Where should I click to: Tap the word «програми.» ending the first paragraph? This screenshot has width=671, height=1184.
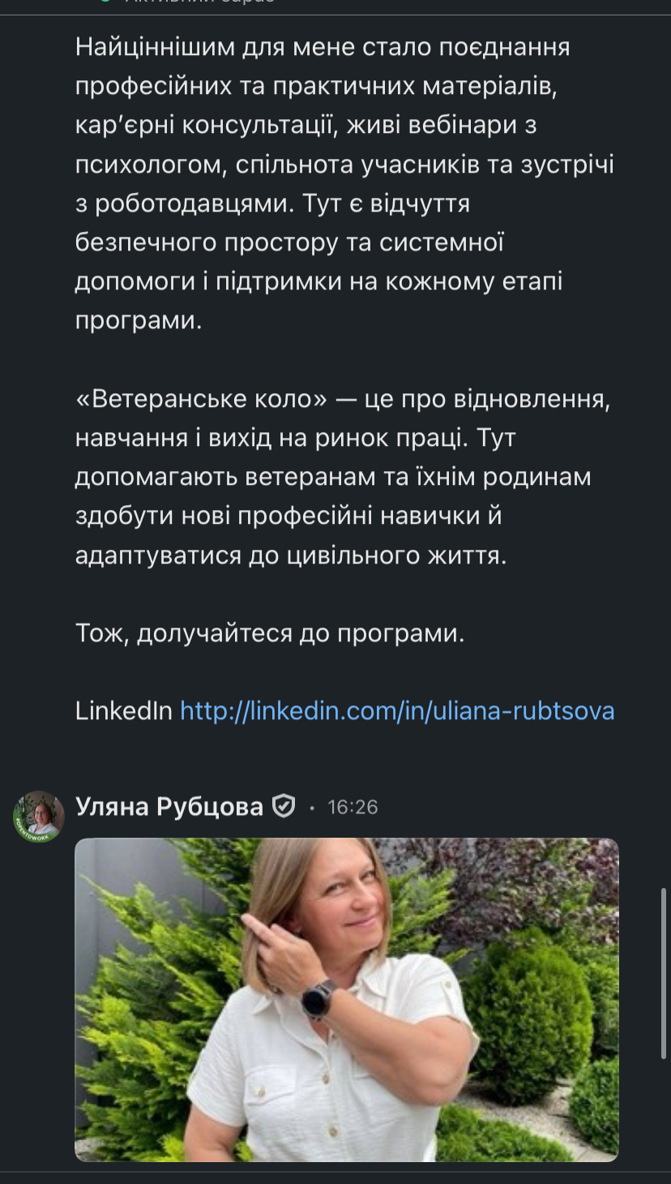click(x=138, y=320)
